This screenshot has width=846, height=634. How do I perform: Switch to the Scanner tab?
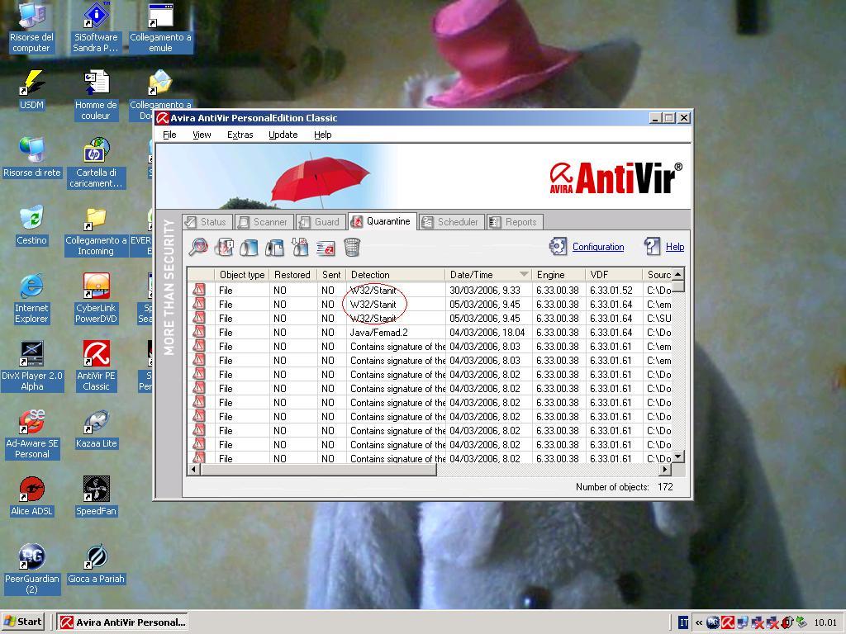264,222
